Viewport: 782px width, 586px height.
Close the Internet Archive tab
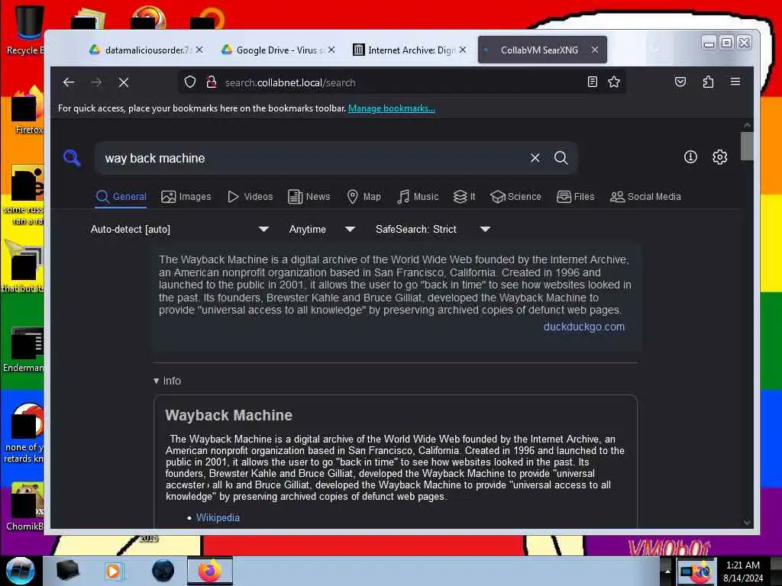(463, 50)
